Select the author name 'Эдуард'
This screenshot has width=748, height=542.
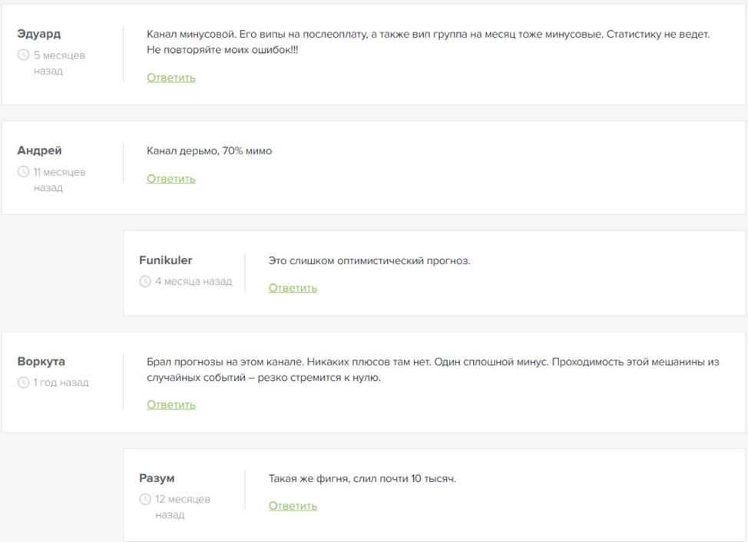[x=39, y=35]
